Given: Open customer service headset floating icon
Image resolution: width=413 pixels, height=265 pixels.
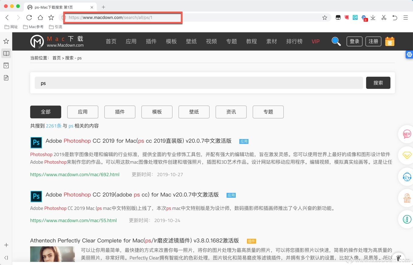Looking at the screenshot, I should pyautogui.click(x=407, y=176).
